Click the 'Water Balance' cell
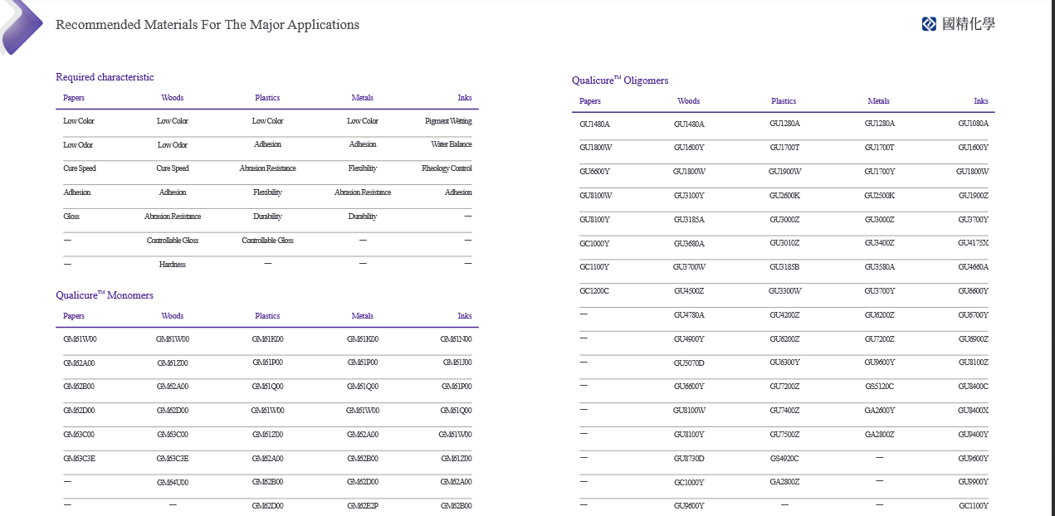The height and width of the screenshot is (516, 1055). (x=452, y=144)
